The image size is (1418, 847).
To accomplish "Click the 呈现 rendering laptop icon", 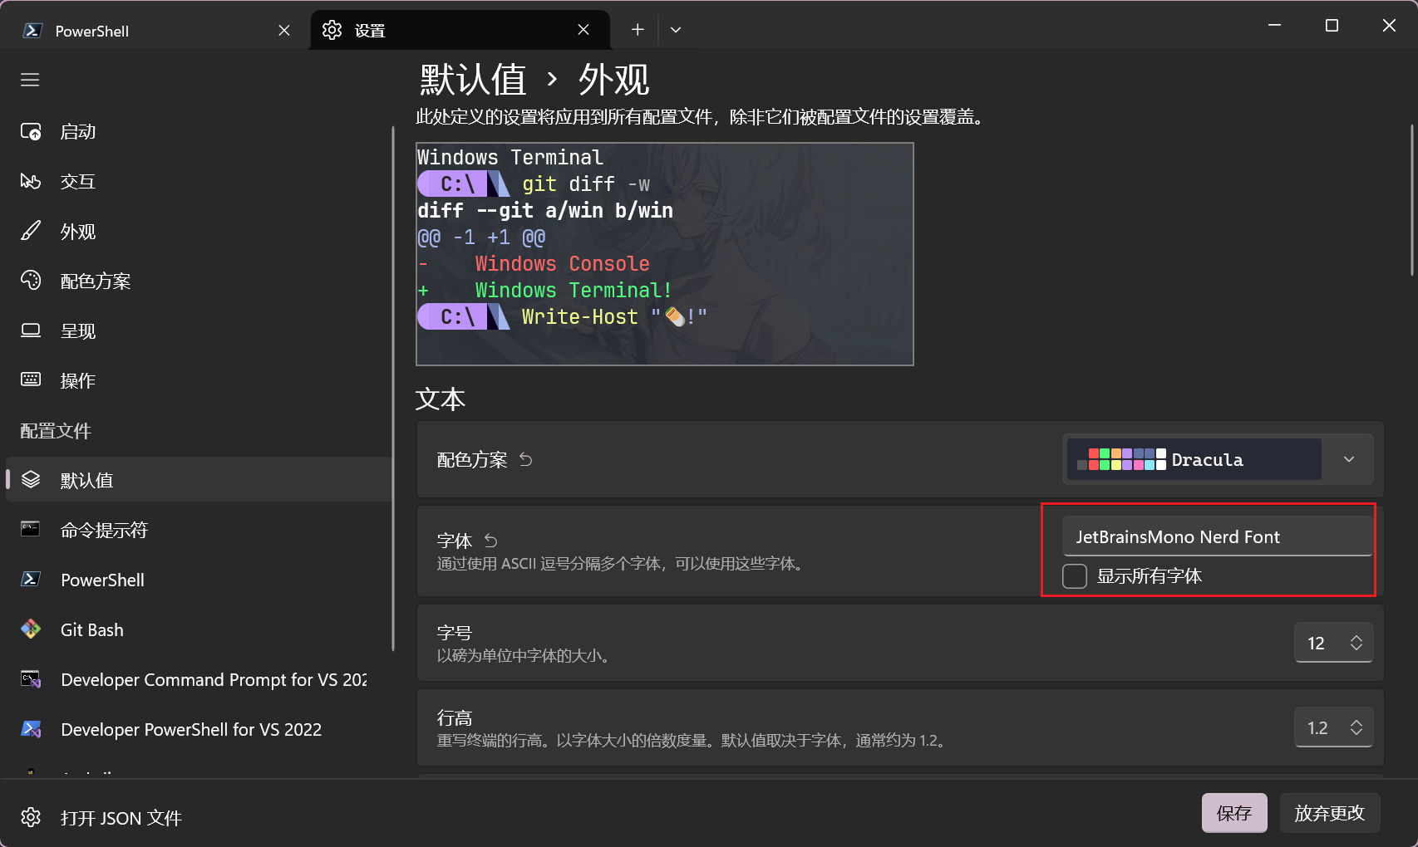I will point(31,330).
